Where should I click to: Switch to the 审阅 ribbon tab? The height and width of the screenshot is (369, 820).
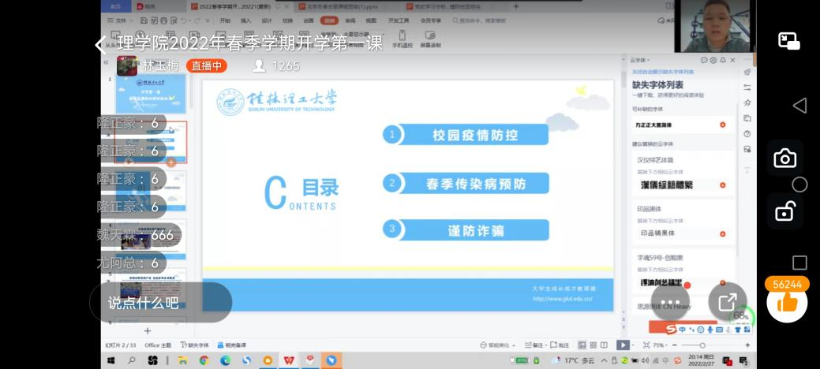[350, 20]
